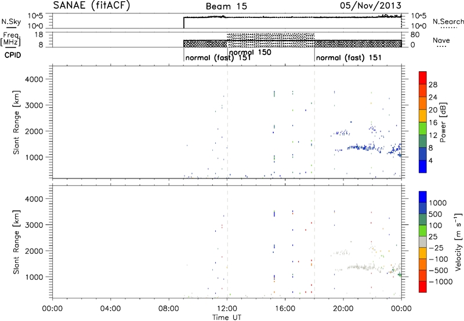This screenshot has width=464, height=321.
Task: Click the Nave legend label
Action: [x=441, y=40]
